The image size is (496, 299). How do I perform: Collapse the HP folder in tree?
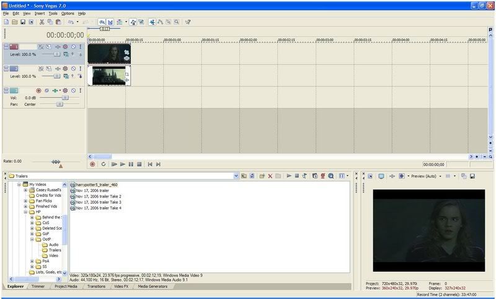25,212
